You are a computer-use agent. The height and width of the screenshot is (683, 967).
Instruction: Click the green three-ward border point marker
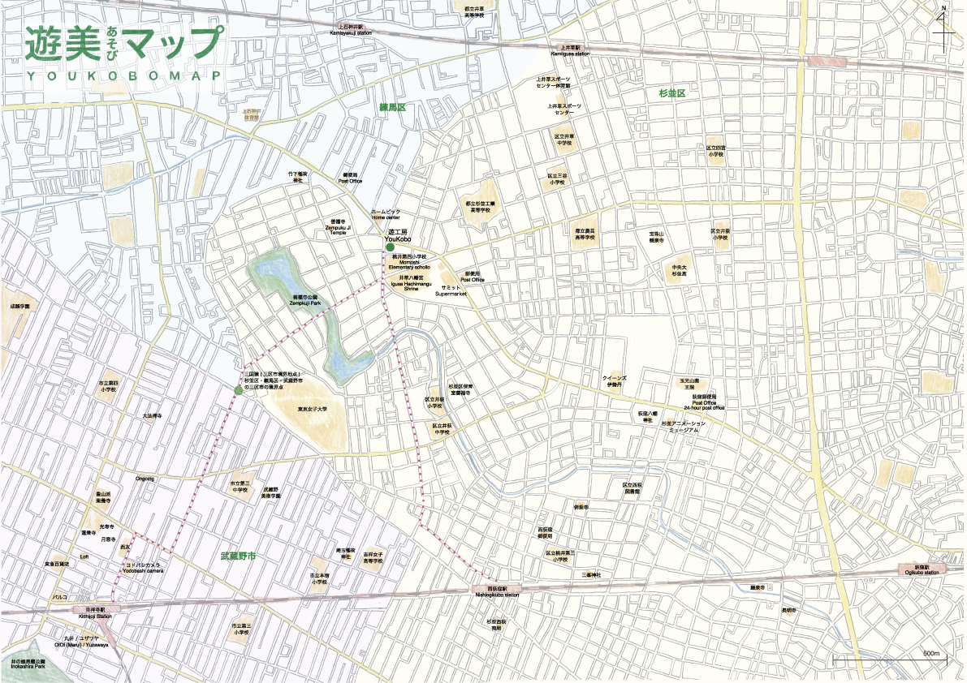(239, 390)
